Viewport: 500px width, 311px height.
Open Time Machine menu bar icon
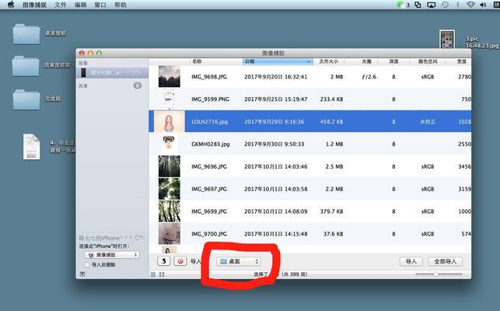point(445,5)
